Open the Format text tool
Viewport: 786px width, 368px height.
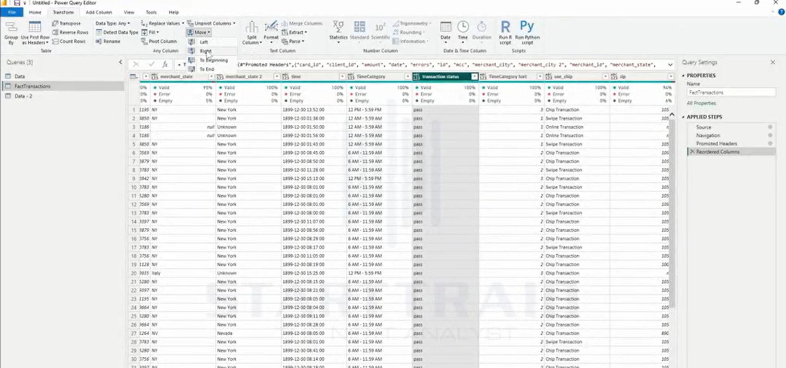[x=271, y=32]
